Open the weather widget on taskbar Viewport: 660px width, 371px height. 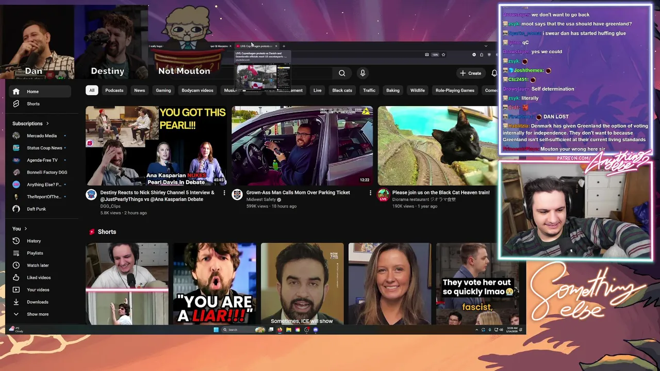pos(16,329)
